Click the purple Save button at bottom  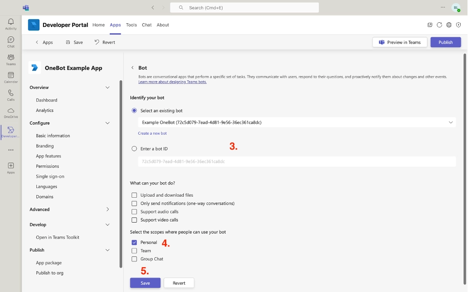(145, 283)
